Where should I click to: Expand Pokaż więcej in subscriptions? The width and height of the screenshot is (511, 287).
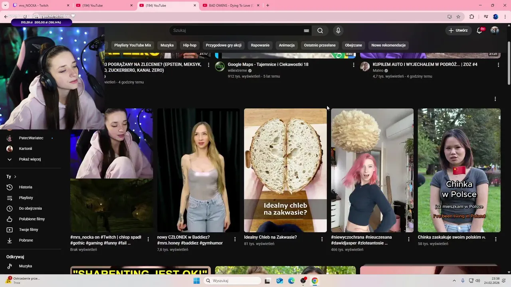(x=30, y=159)
